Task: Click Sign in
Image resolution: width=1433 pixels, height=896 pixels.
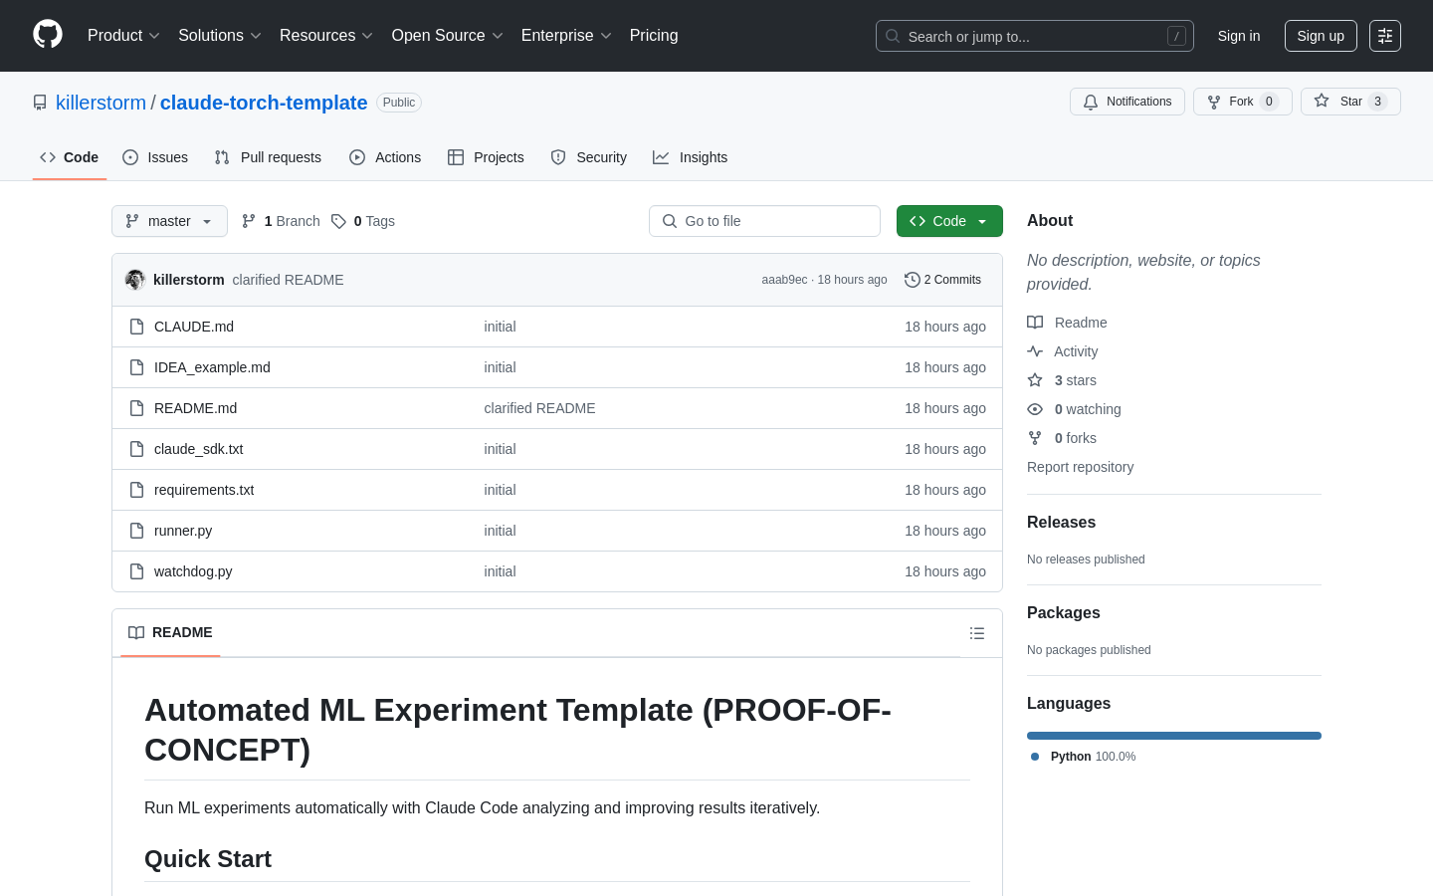Action: tap(1239, 36)
